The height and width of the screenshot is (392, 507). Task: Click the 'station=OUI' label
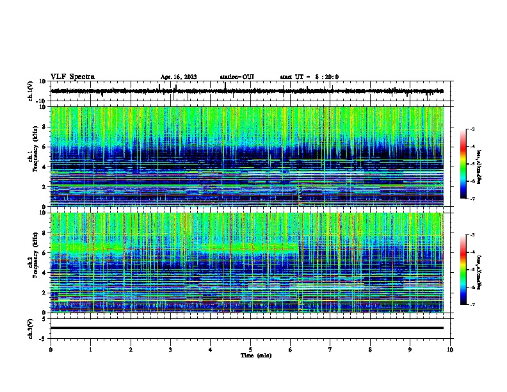point(237,77)
